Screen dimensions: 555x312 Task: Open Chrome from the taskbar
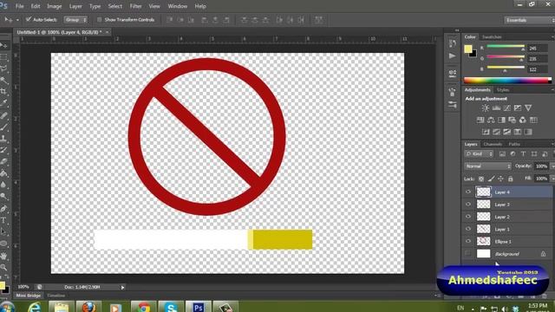[x=143, y=307]
